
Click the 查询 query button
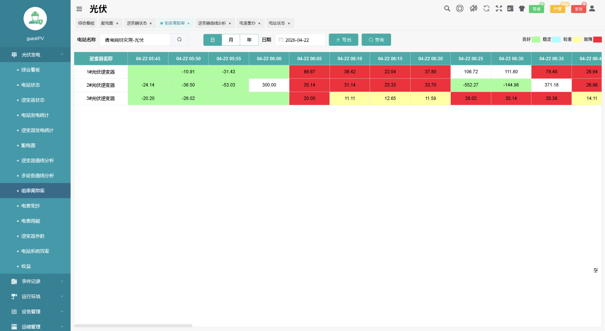pos(376,40)
